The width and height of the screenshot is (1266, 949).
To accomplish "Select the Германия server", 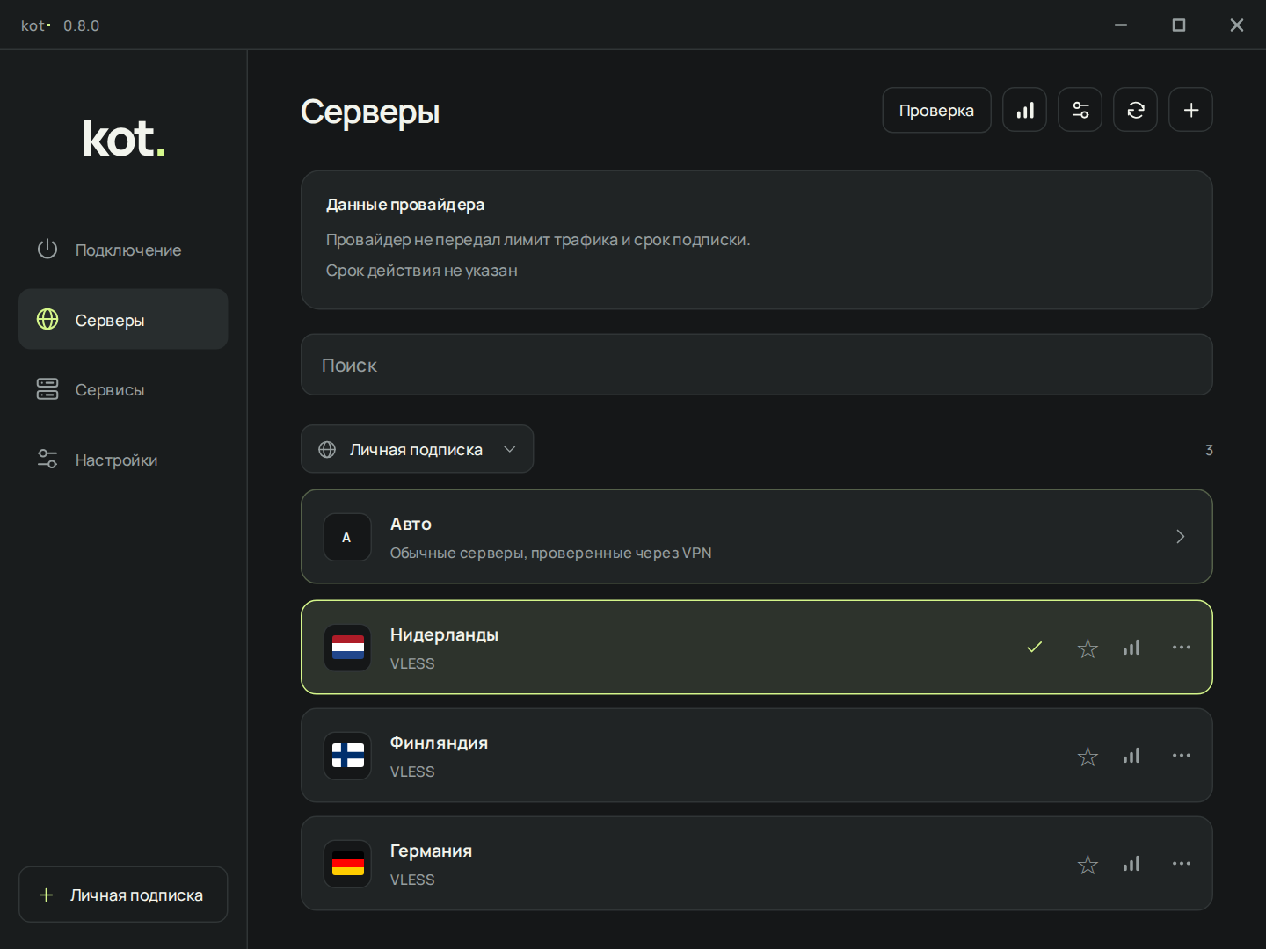I will (x=757, y=864).
